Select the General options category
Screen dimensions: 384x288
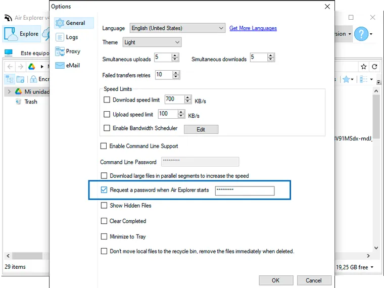pos(74,23)
